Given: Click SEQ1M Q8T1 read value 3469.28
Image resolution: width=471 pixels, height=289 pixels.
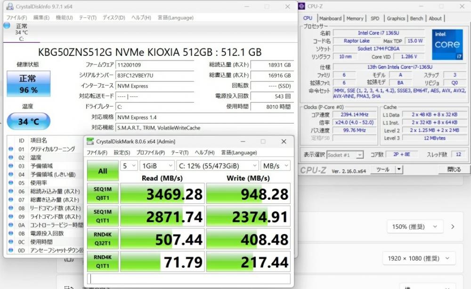Looking at the screenshot, I should 162,194.
